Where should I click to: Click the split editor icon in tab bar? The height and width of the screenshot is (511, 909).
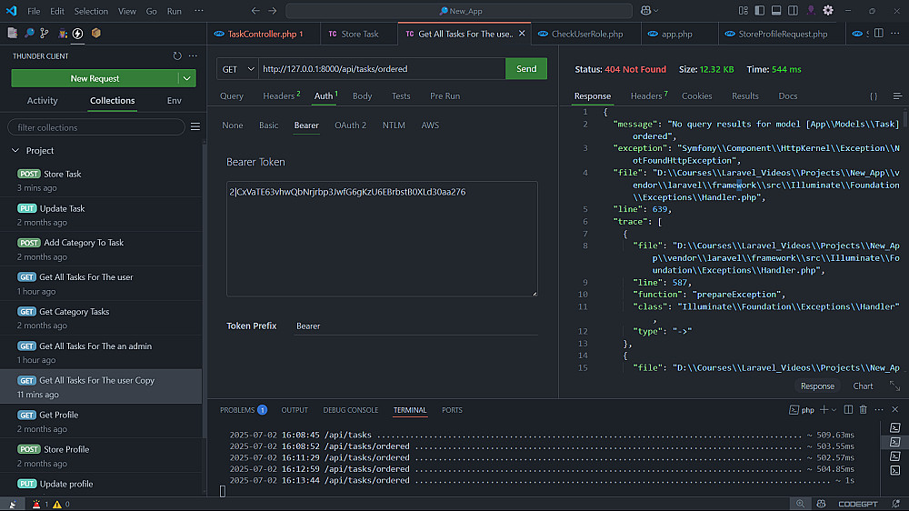876,34
